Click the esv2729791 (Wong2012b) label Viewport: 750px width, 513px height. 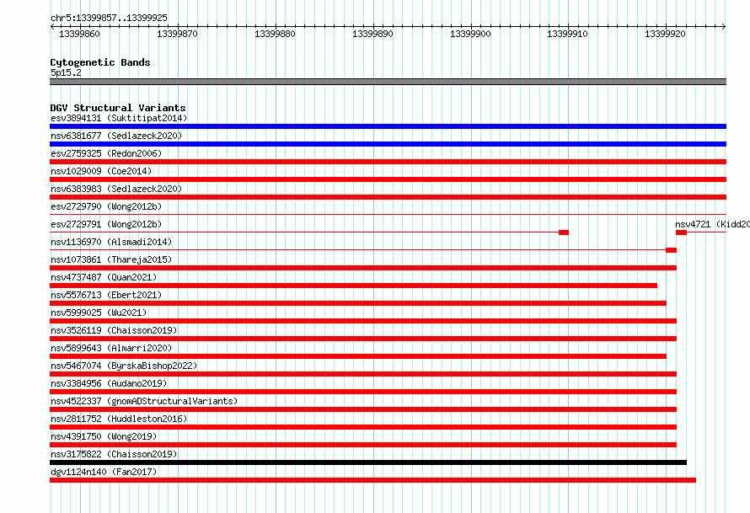point(106,224)
